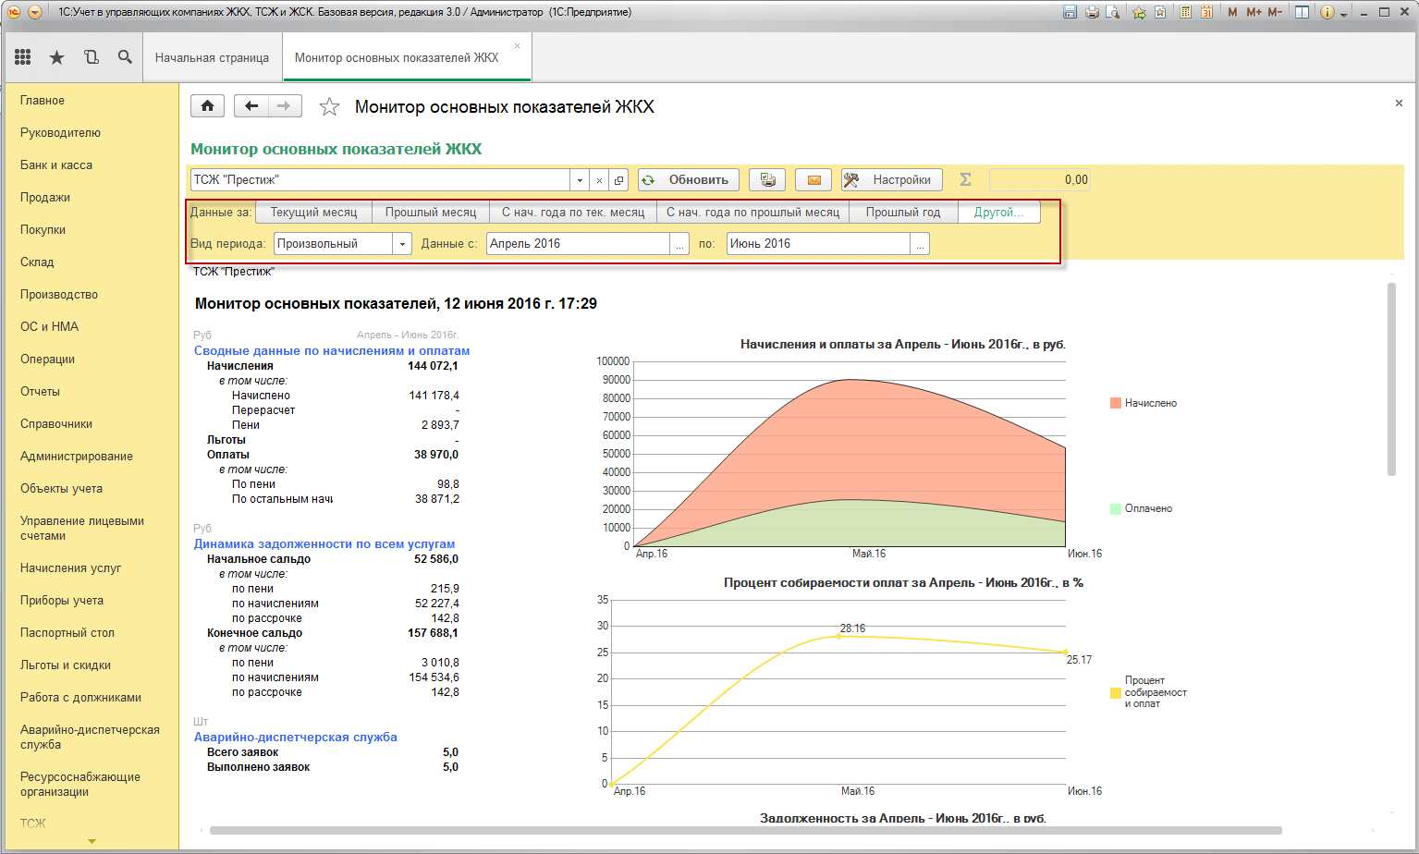
Task: Click the calculator icon in title bar
Action: (x=1185, y=12)
